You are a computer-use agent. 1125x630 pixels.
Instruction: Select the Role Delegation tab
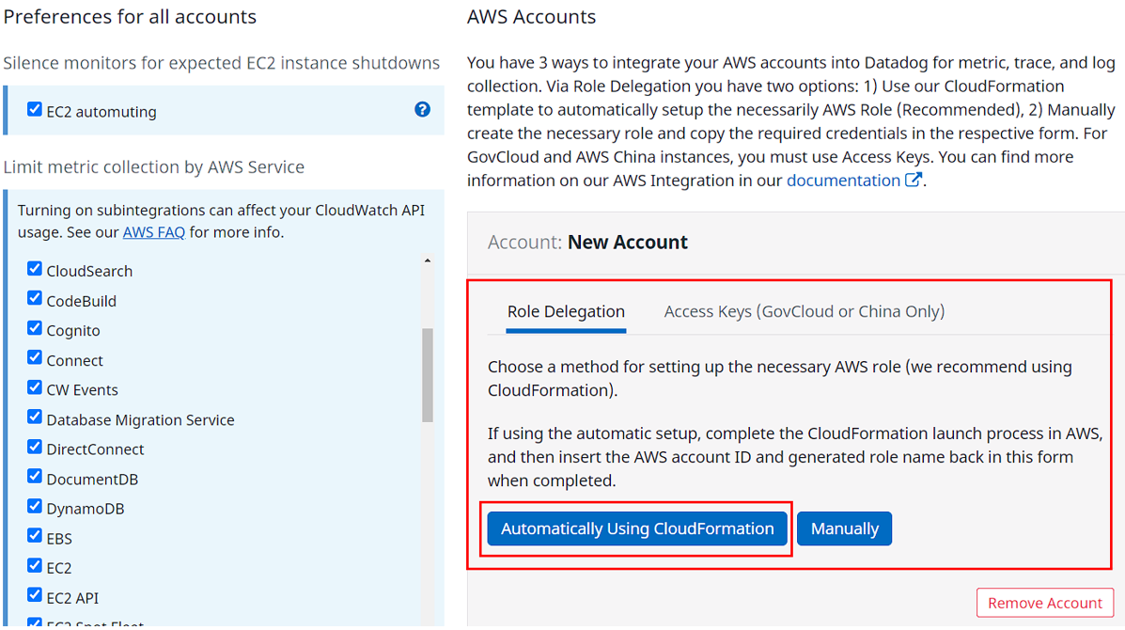pos(566,311)
